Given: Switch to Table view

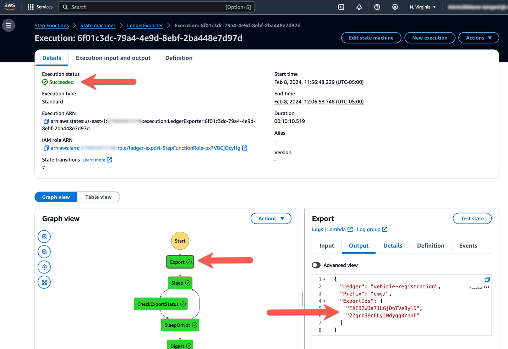Looking at the screenshot, I should click(98, 197).
